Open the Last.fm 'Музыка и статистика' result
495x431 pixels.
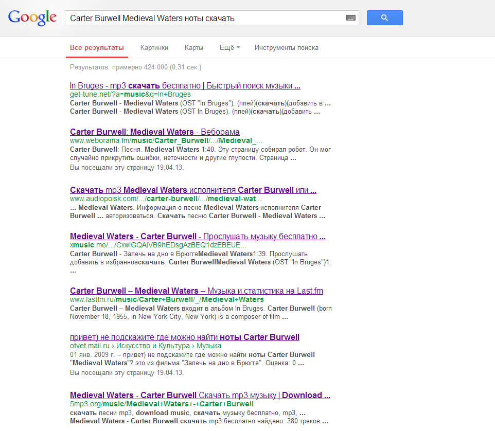pyautogui.click(x=197, y=291)
